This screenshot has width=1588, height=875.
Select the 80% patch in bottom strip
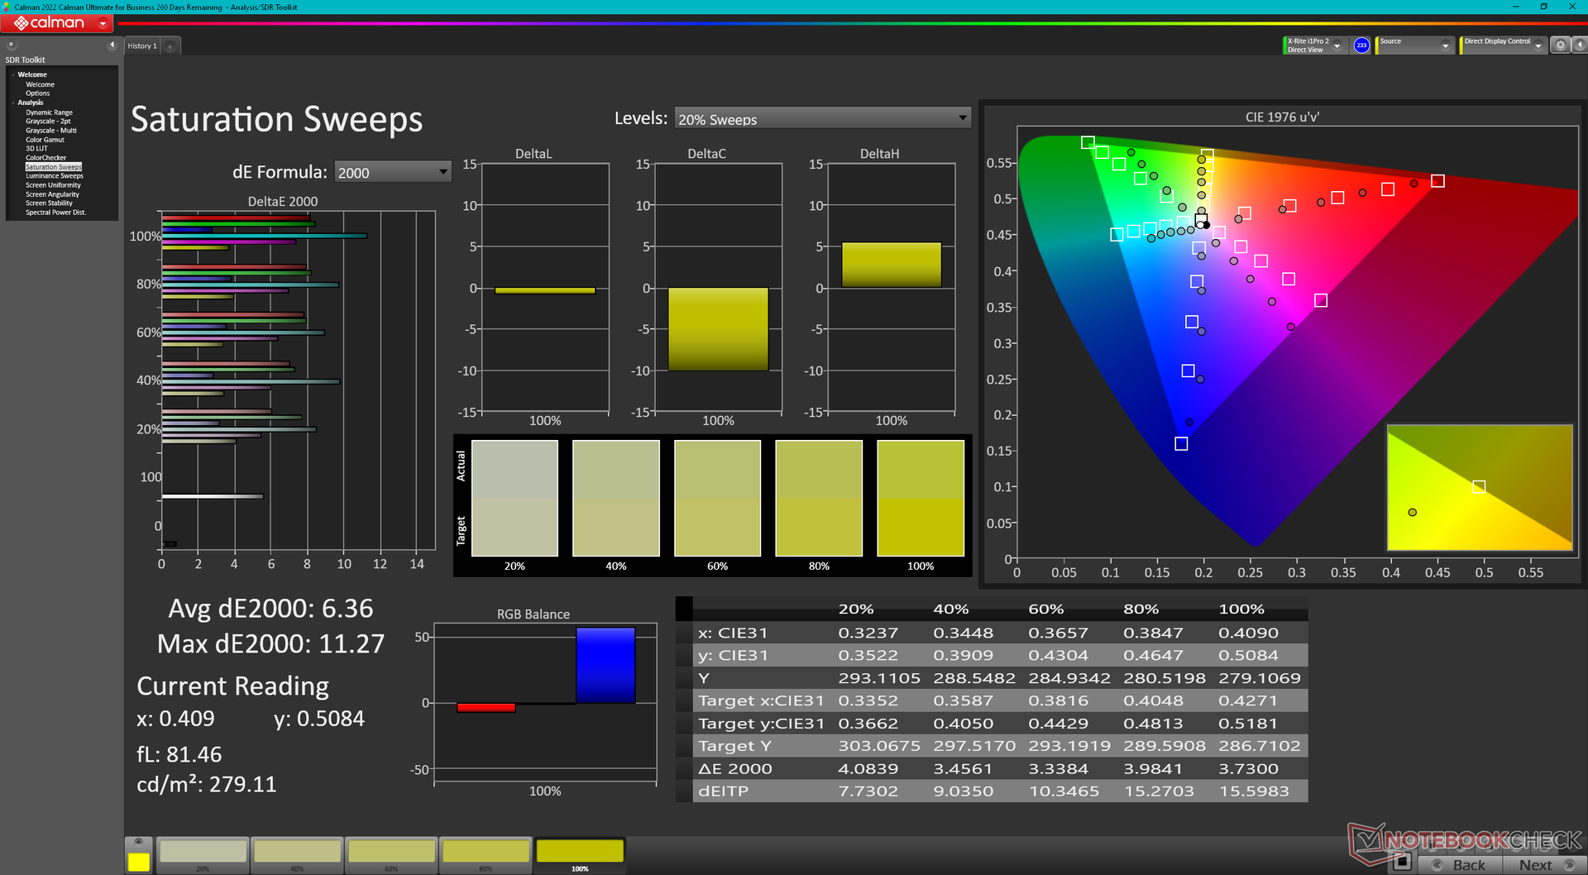click(485, 855)
